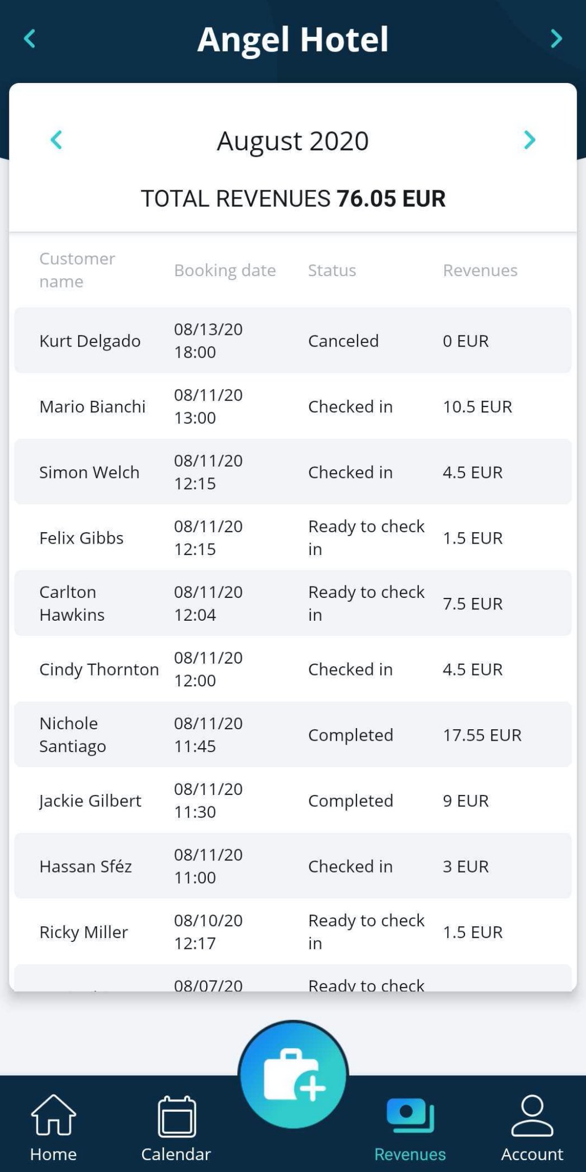Tap the Account tab label
Screen dimensions: 586x1172
532,1154
